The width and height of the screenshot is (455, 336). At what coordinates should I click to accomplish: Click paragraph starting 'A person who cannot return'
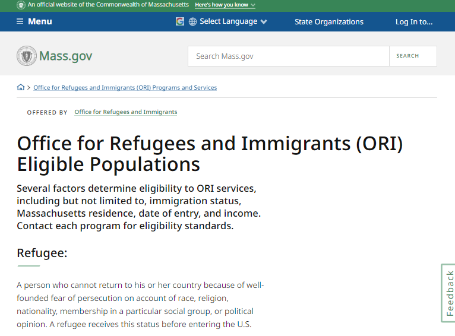pyautogui.click(x=140, y=305)
